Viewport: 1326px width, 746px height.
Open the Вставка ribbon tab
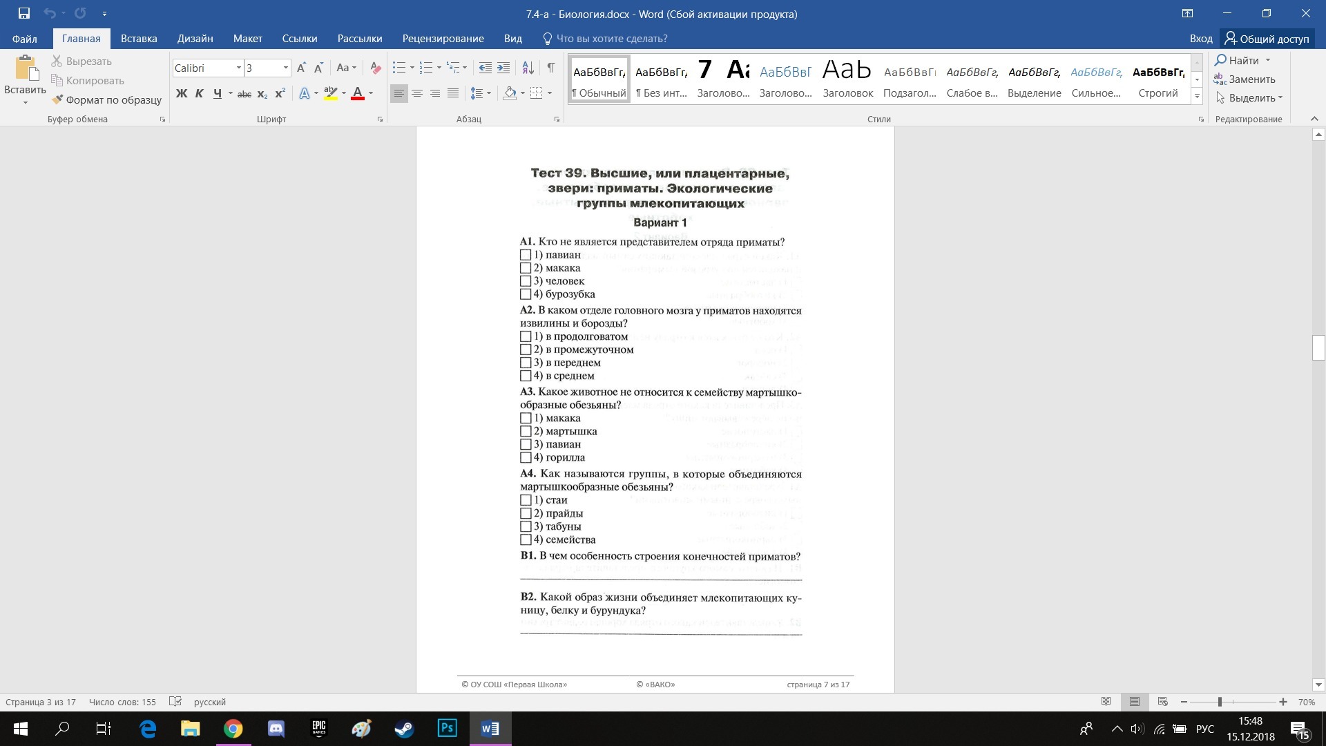[139, 39]
